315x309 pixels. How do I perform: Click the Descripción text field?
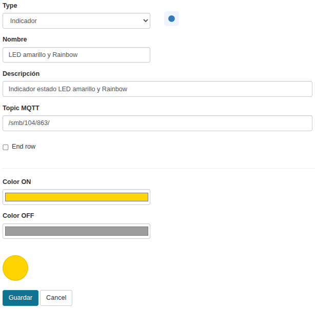click(157, 89)
